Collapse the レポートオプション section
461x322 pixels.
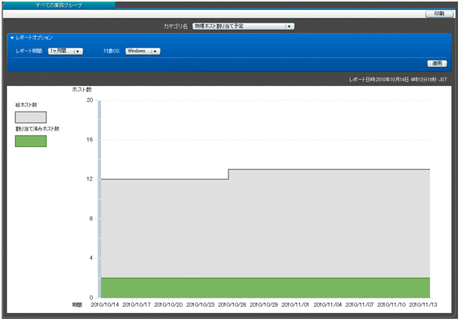coord(12,38)
